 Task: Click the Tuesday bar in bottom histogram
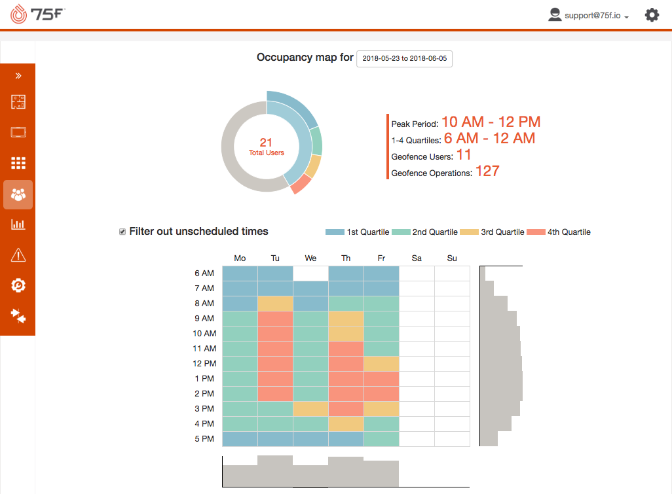point(275,471)
